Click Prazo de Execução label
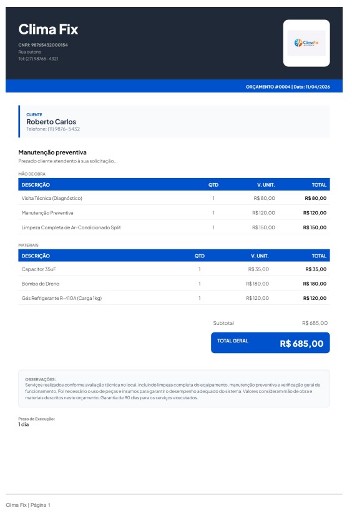This screenshot has width=352, height=513. [x=37, y=419]
